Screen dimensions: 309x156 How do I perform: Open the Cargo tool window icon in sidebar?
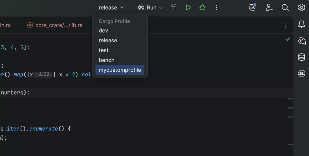pos(302,73)
